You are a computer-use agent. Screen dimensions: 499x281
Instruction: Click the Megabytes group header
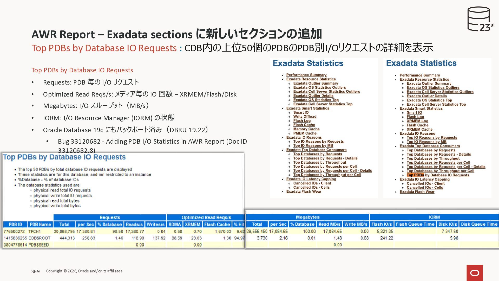tap(307, 217)
